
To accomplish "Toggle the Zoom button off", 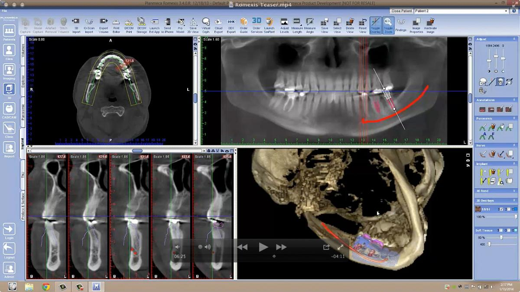I will (388, 26).
